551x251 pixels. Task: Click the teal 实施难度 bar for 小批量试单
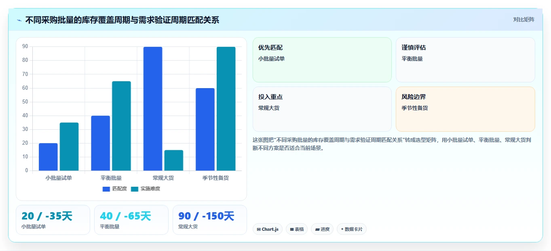click(x=69, y=146)
